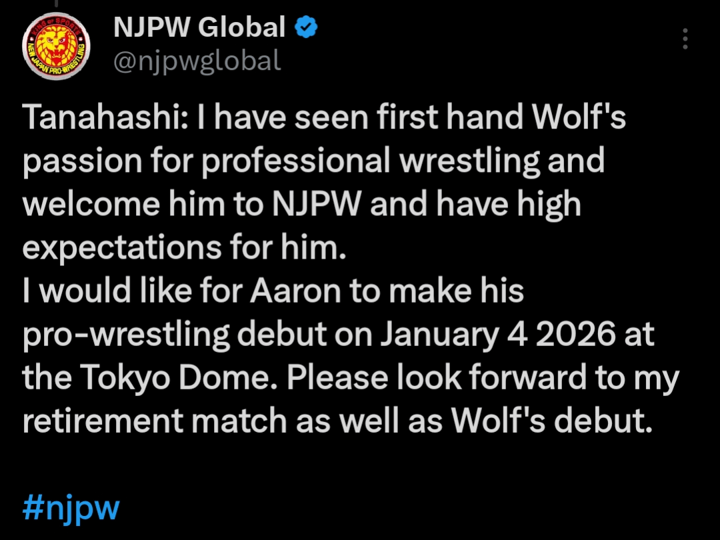Click 'professional wrestling' in the tweet
The image size is (720, 540).
pyautogui.click(x=371, y=161)
